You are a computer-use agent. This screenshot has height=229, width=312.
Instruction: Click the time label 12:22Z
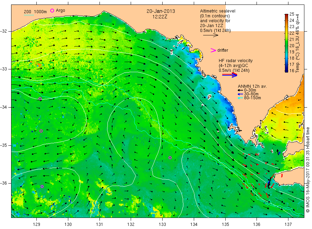click(160, 17)
